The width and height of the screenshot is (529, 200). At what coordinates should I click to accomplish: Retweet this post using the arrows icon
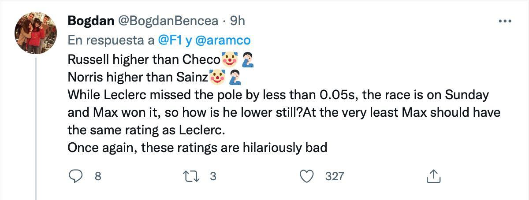click(x=194, y=176)
